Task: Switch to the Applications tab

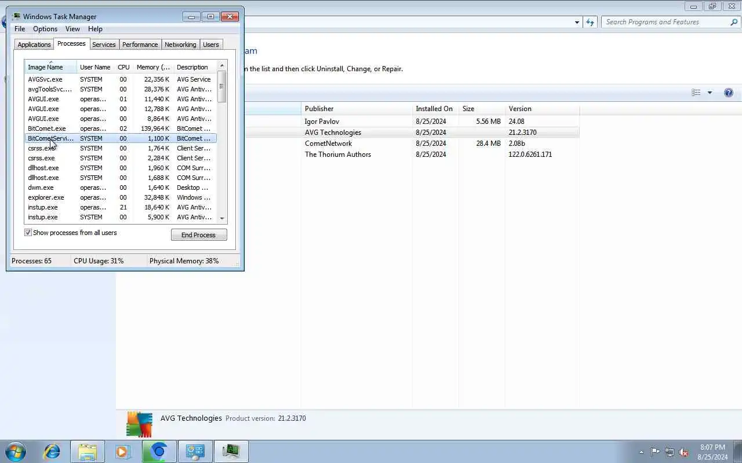Action: tap(34, 45)
